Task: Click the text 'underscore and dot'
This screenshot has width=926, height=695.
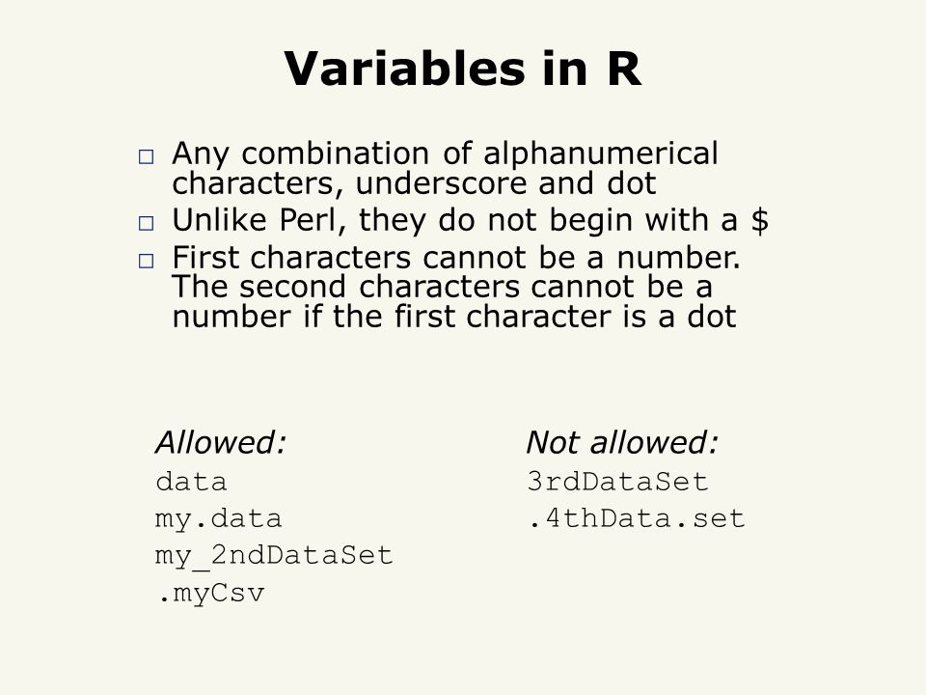Action: (x=506, y=183)
